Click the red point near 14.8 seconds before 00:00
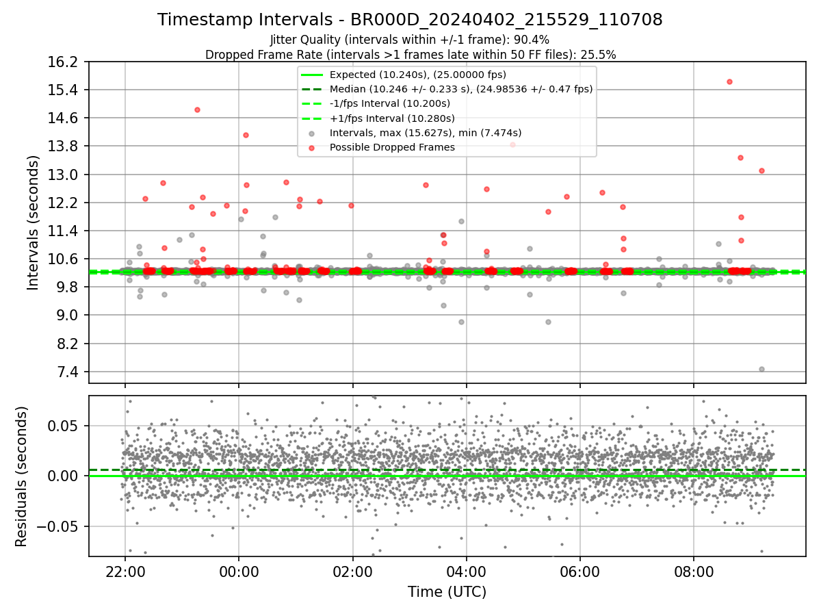The height and width of the screenshot is (616, 821). 197,110
